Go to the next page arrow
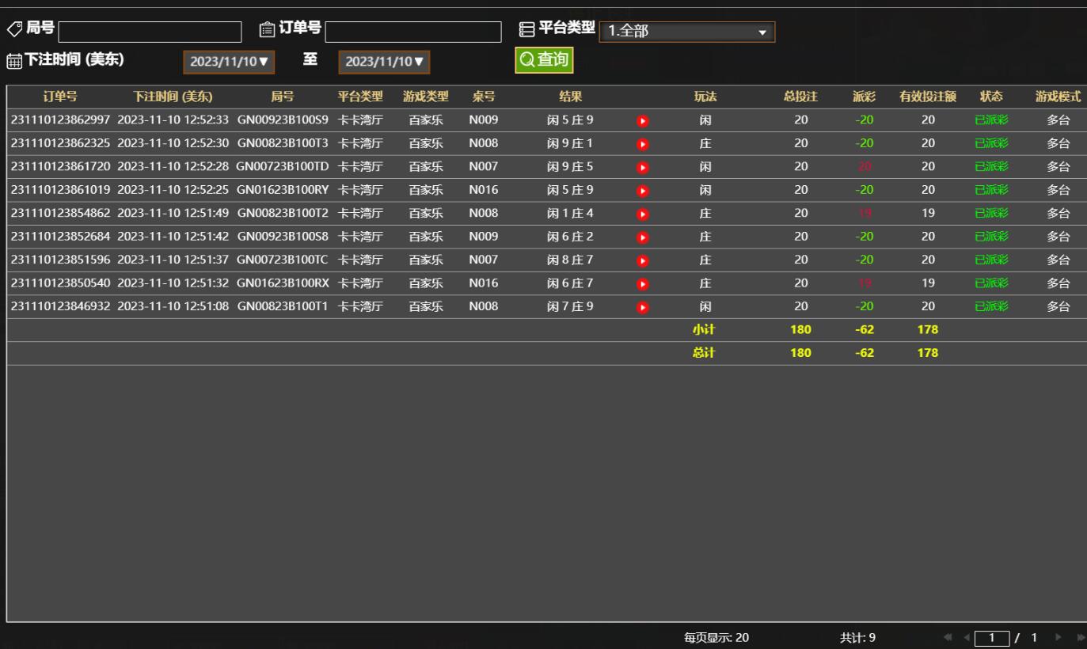The width and height of the screenshot is (1087, 649). click(x=1058, y=638)
